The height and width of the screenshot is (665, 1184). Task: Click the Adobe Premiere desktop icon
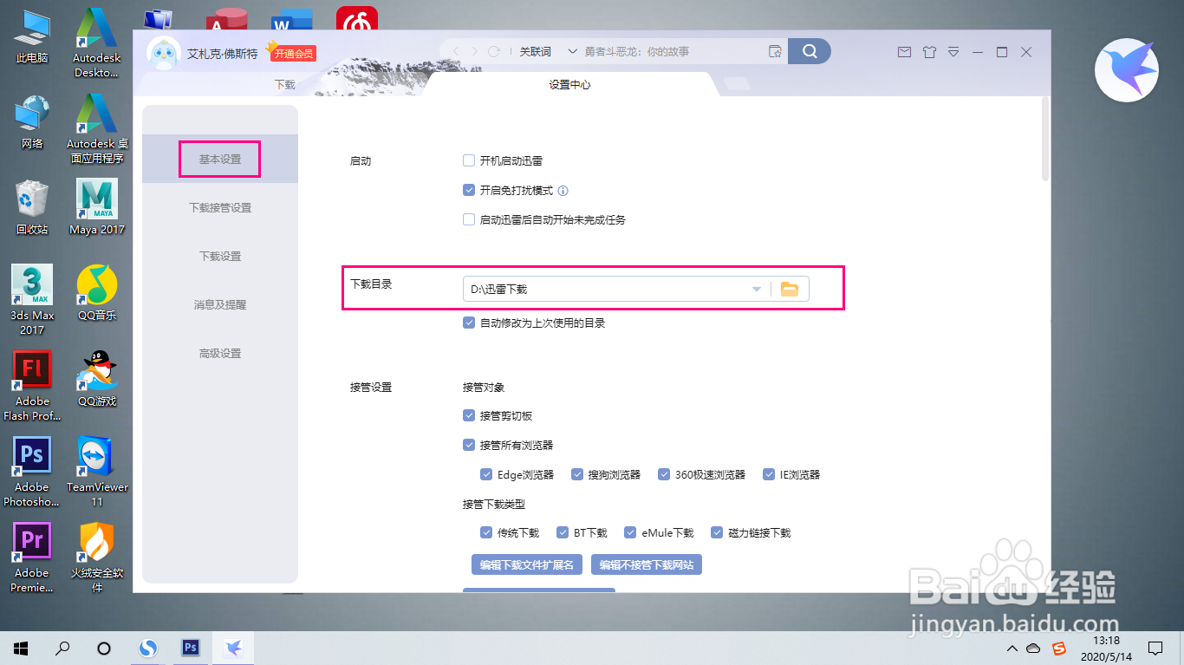[x=32, y=557]
